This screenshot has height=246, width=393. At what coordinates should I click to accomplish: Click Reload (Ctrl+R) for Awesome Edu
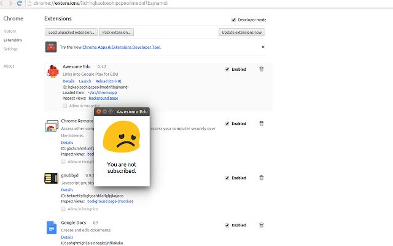pos(108,81)
